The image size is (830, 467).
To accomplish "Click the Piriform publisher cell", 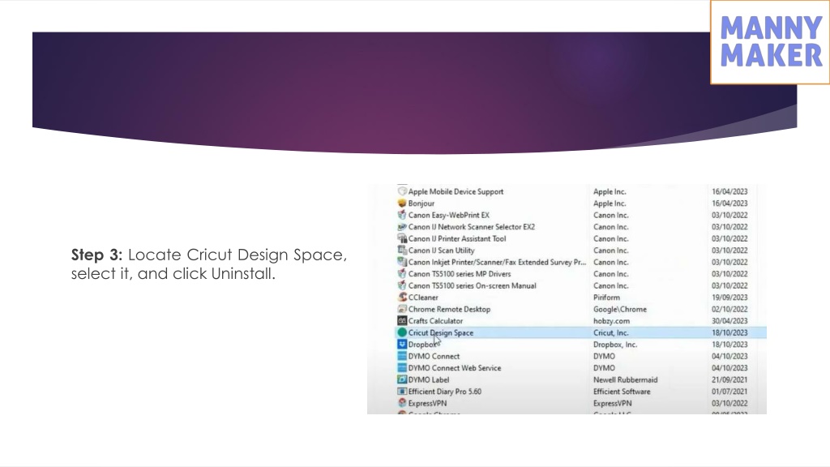I will coord(606,297).
